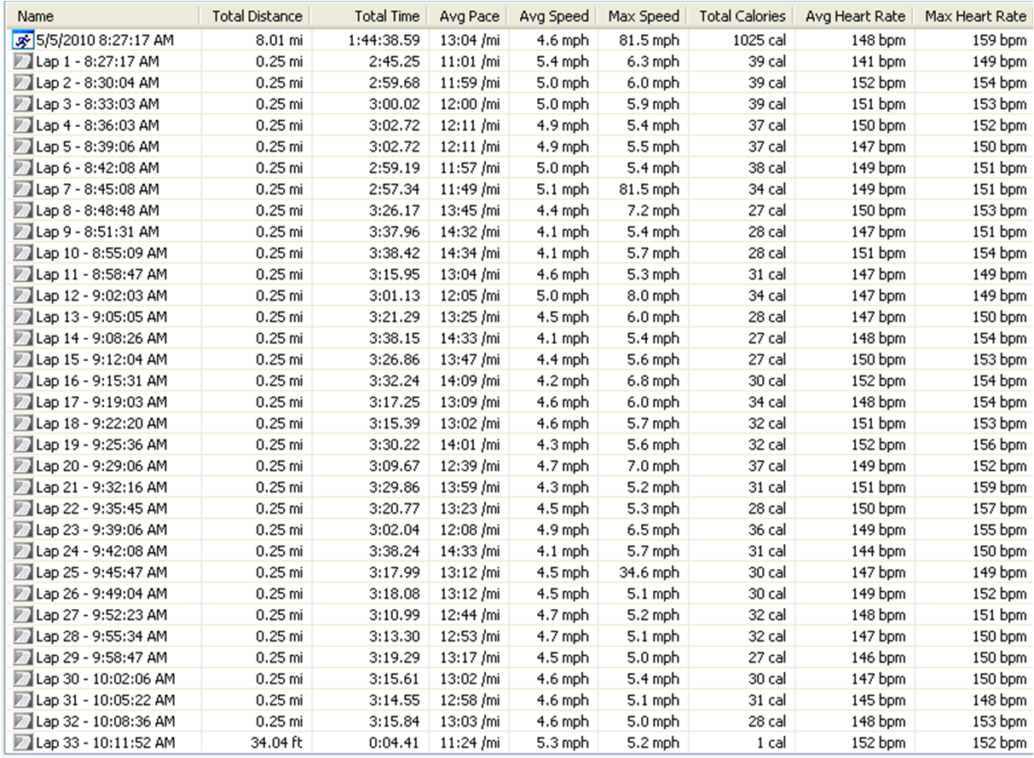Screen dimensions: 1034x758
Task: Click the Lap 14 - 9:08:26 AM icon
Action: click(24, 338)
